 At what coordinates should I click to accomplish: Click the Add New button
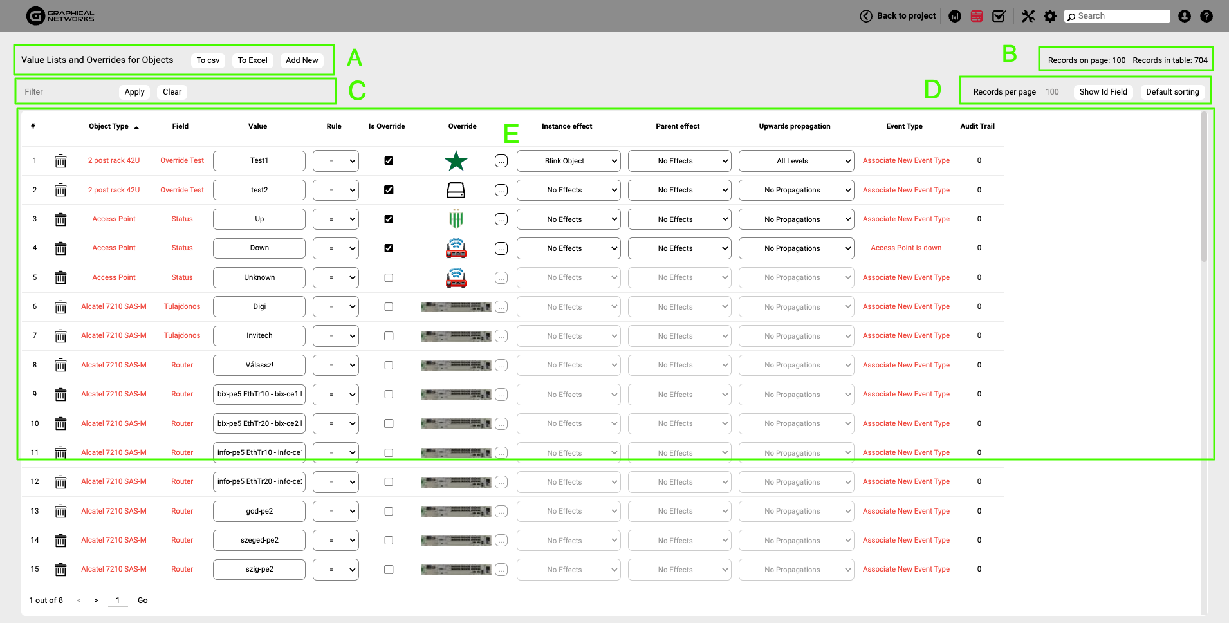click(x=302, y=60)
